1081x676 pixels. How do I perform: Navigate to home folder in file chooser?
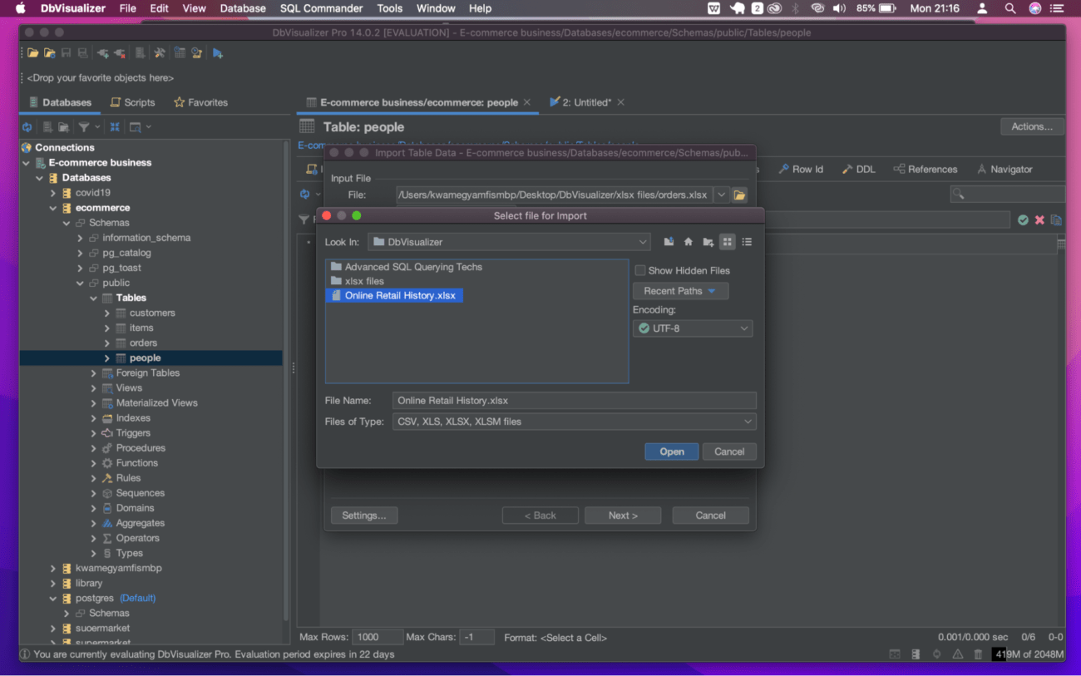[689, 241]
